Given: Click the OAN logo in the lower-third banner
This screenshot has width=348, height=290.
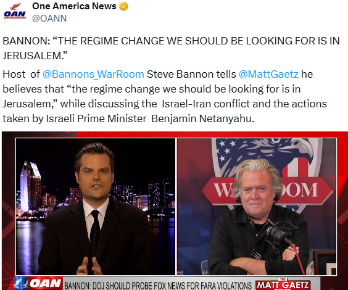Looking at the screenshot, I should tap(46, 283).
